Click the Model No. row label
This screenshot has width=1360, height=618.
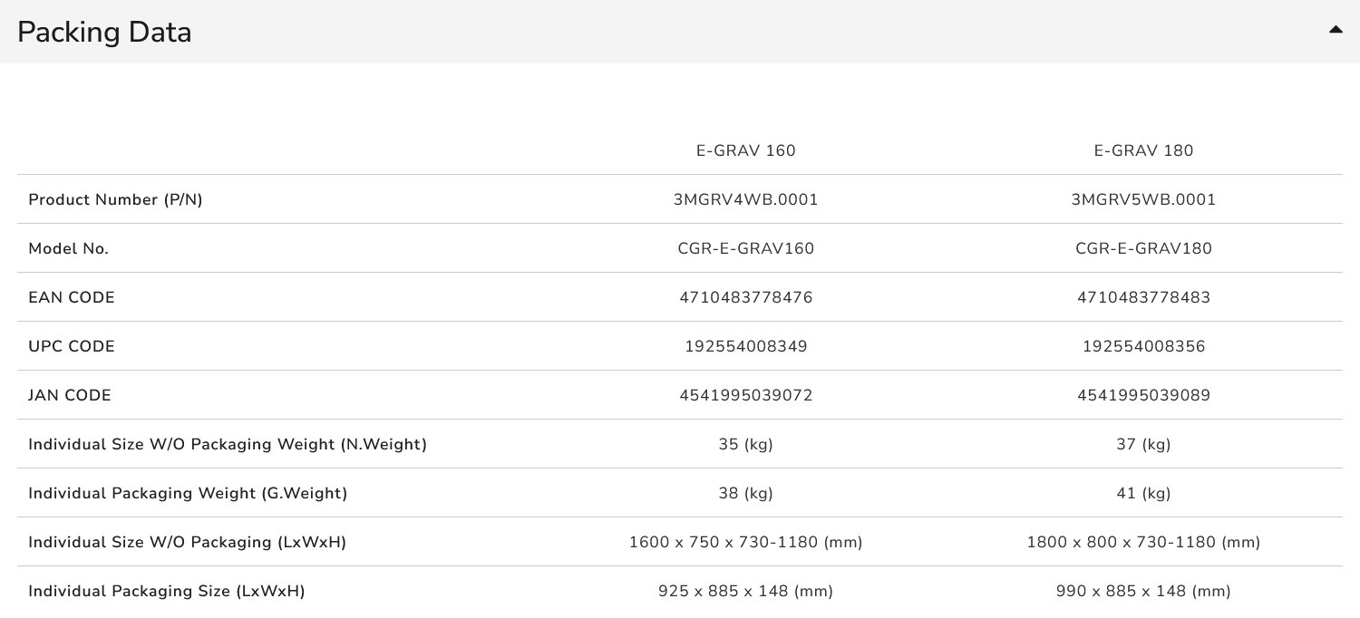pyautogui.click(x=68, y=249)
